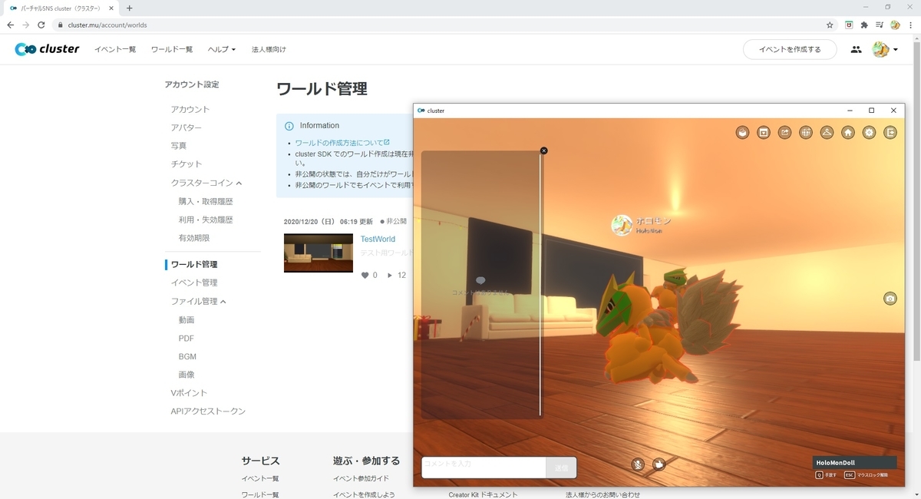Open the world globe icon in cluster
The height and width of the screenshot is (499, 921).
[806, 132]
